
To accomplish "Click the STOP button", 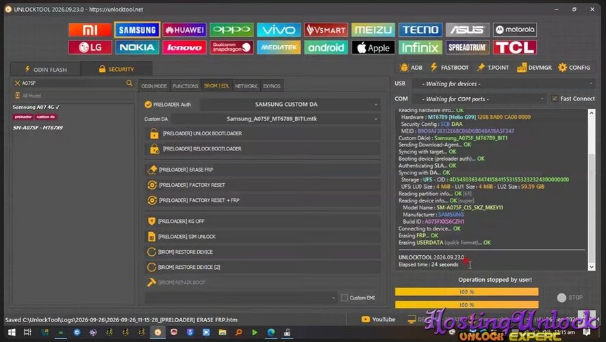I will point(570,298).
